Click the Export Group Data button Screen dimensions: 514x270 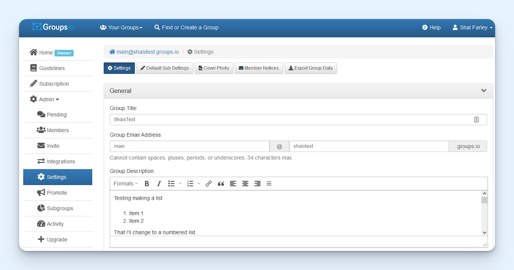pos(311,68)
